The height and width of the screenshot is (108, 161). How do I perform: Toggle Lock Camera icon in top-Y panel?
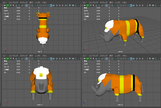pyautogui.click(x=7, y=5)
